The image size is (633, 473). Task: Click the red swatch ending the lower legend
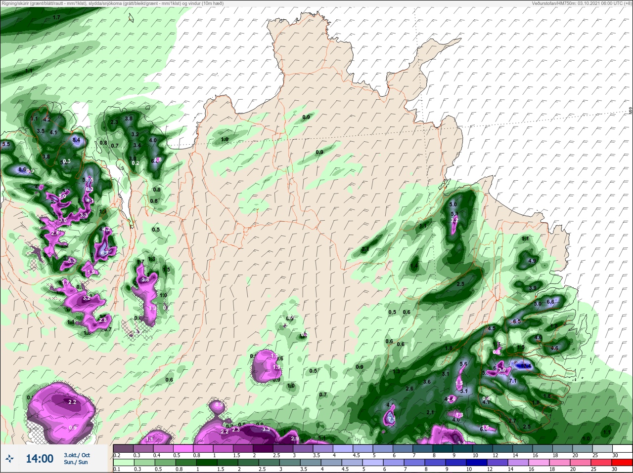[622, 463]
